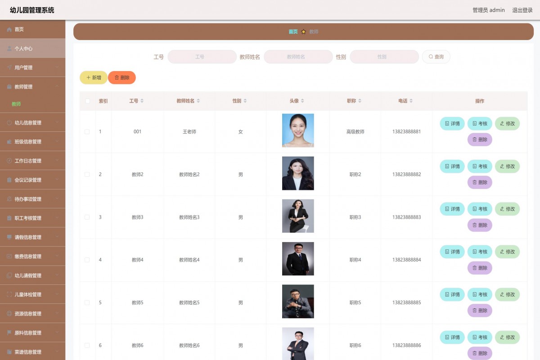The image size is (540, 360).
Task: Open the 教师 submenu item
Action: 17,104
